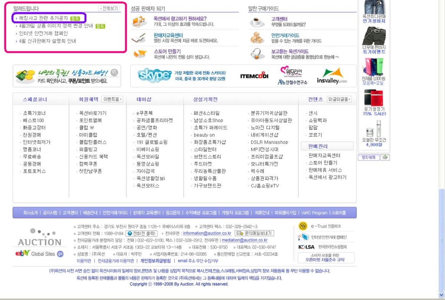
Task: Open 수익배분 프로그램 in the footer bar
Action: click(x=201, y=213)
